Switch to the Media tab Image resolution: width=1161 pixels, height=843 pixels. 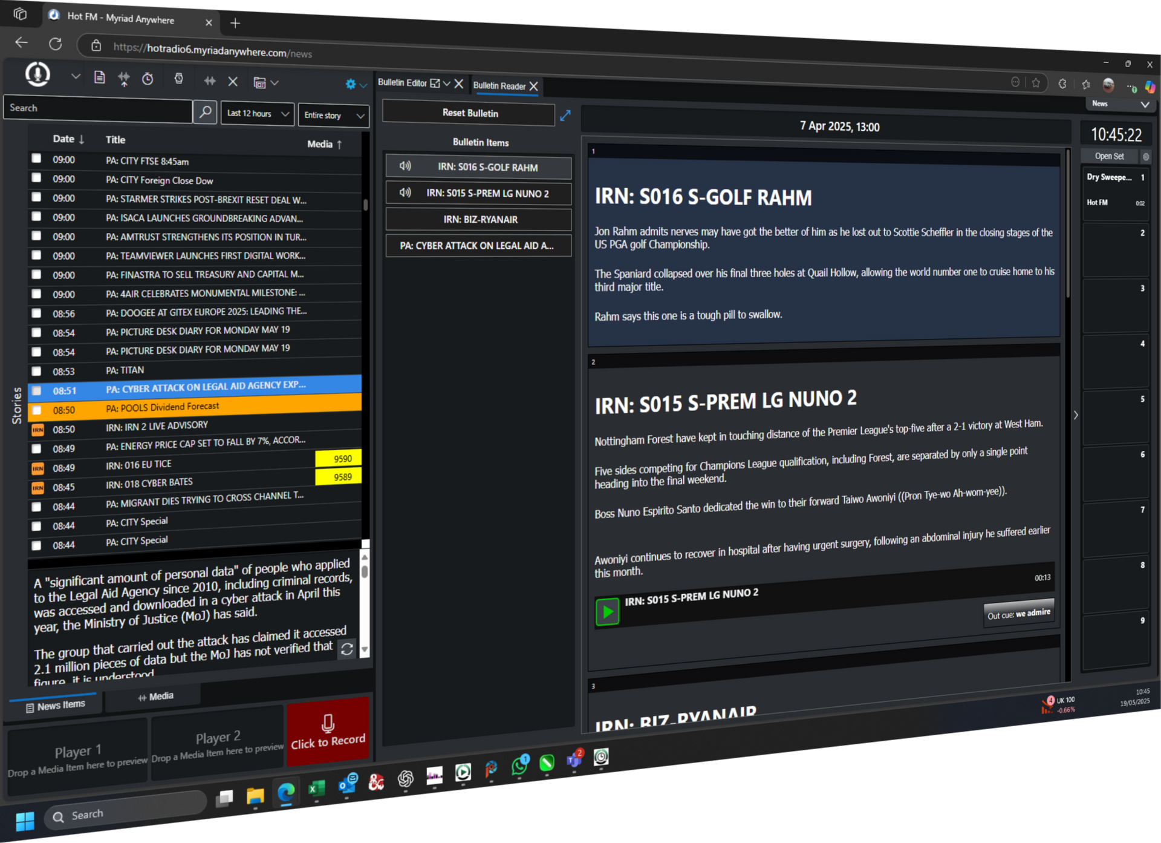(155, 697)
